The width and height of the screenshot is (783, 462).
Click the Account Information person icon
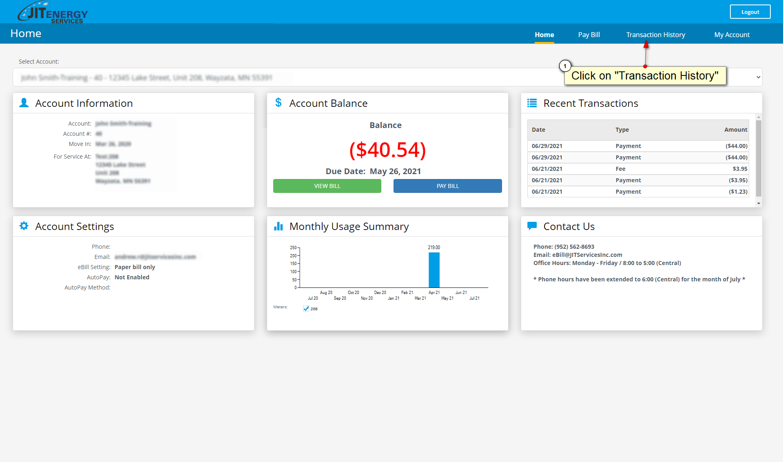point(24,103)
